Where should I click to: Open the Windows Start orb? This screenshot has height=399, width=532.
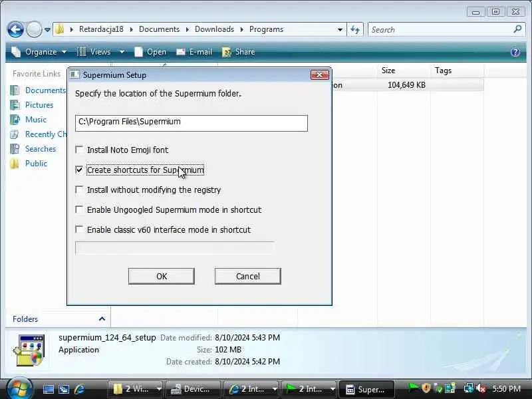pyautogui.click(x=19, y=388)
